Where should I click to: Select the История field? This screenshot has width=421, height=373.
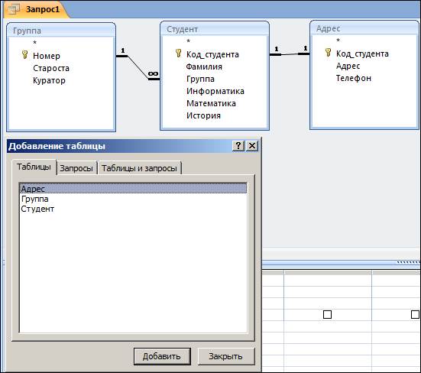pos(203,115)
